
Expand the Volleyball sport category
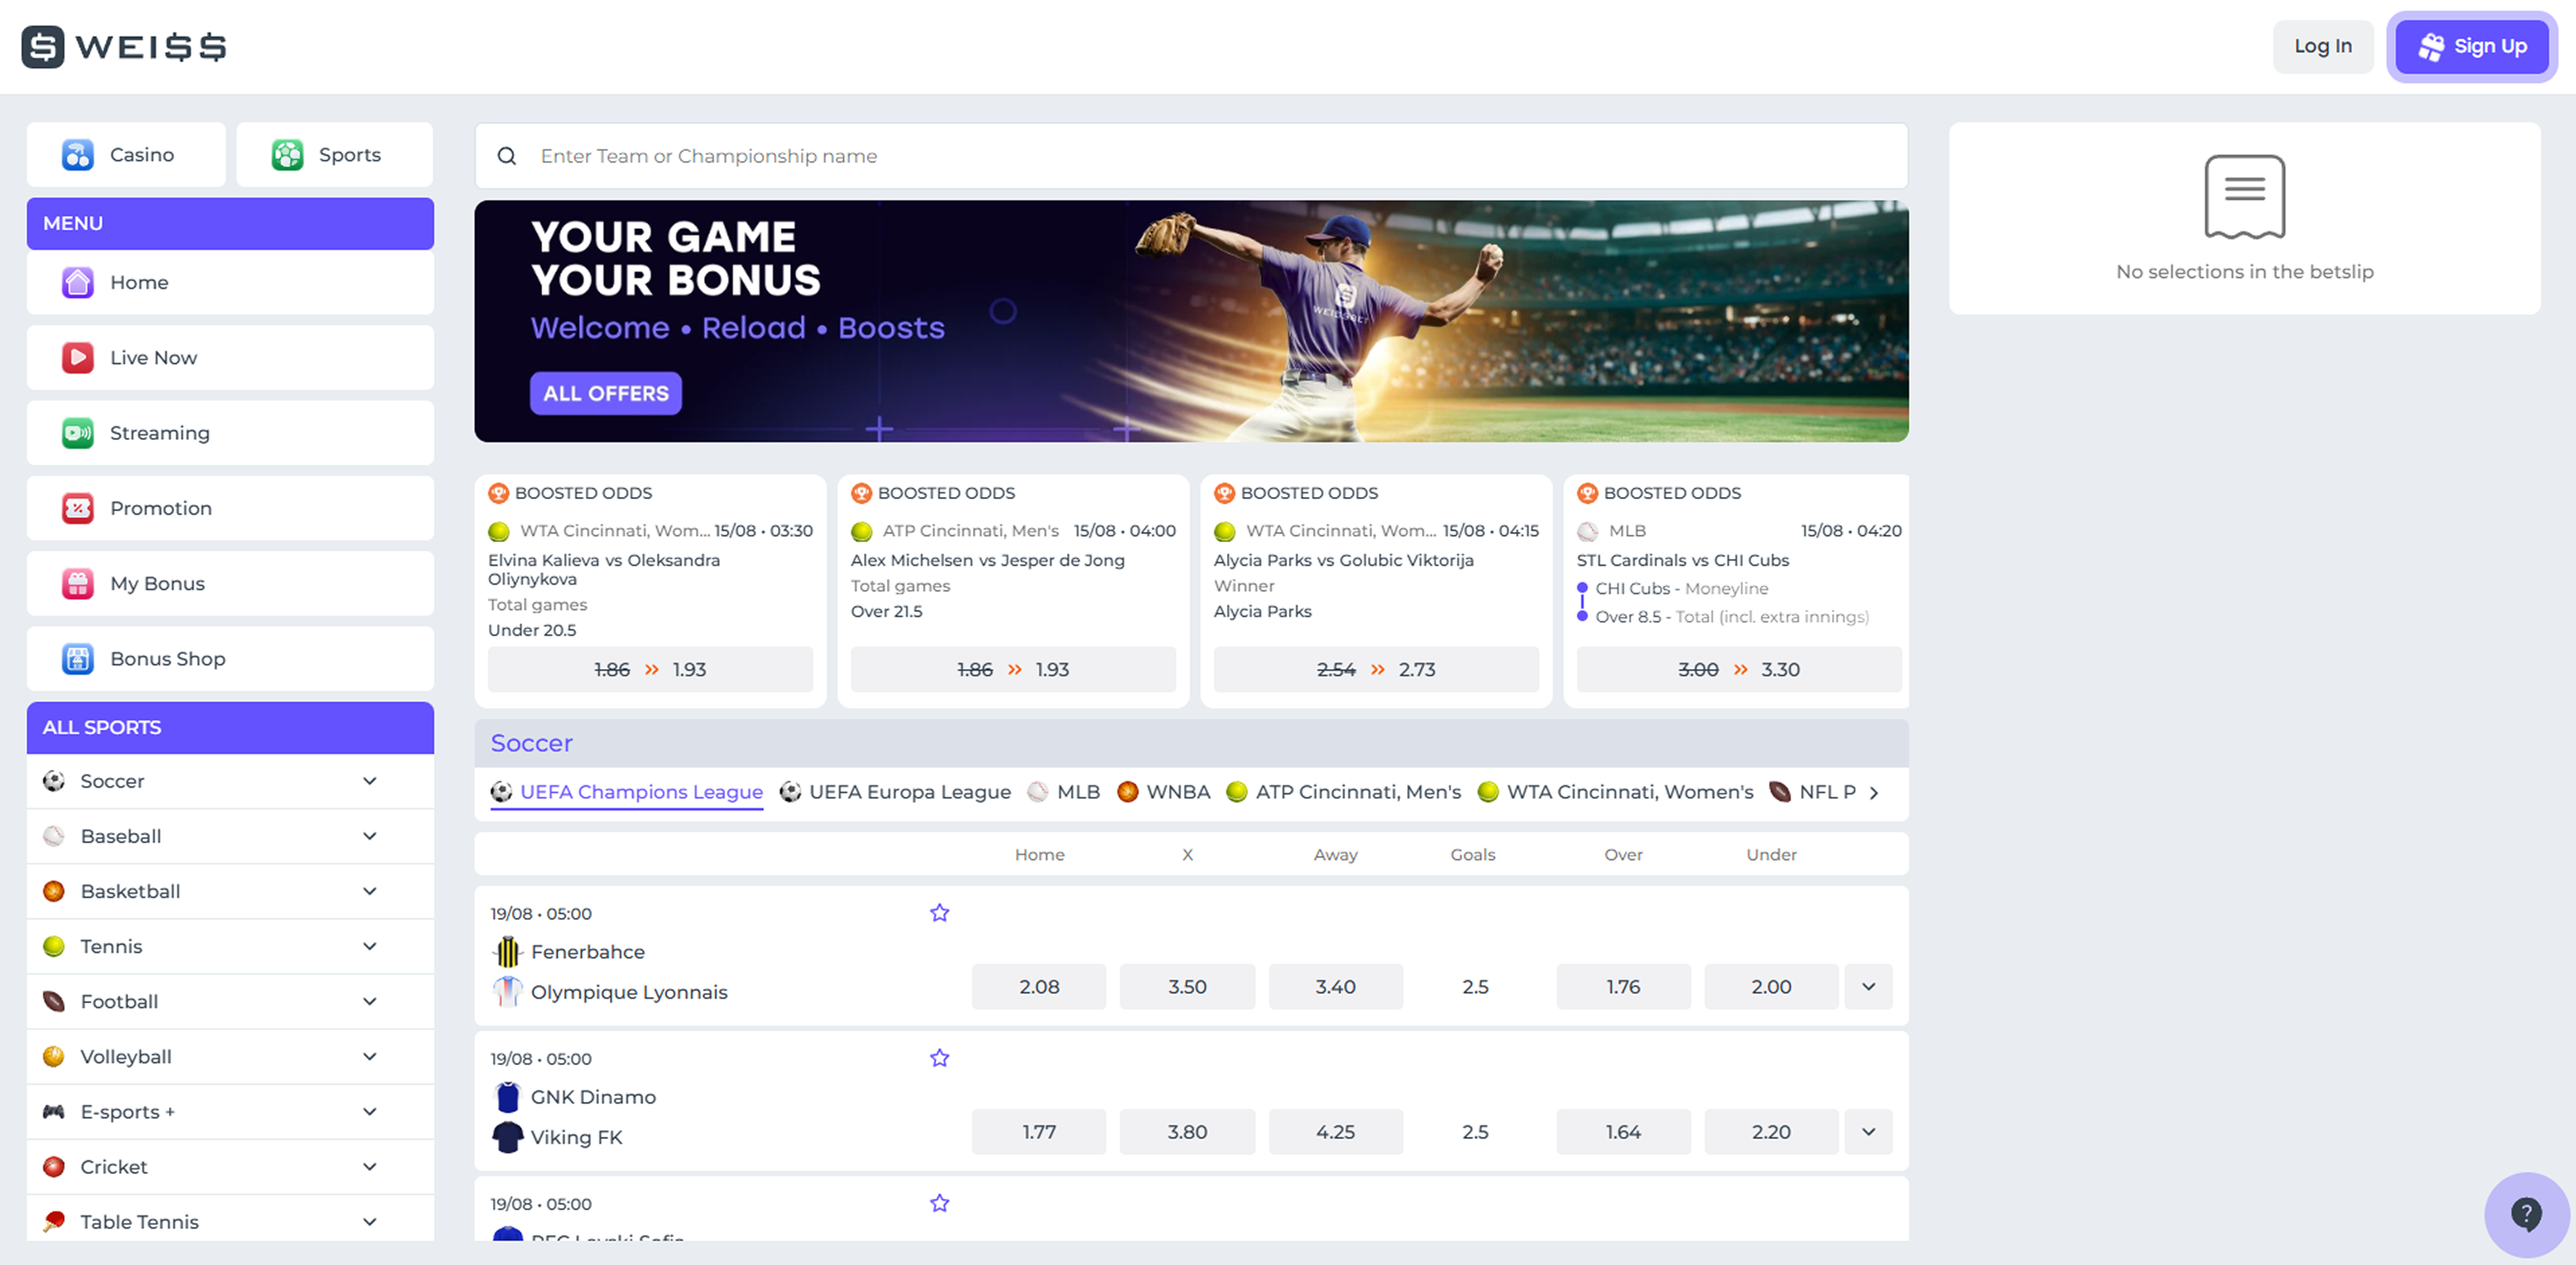point(370,1056)
